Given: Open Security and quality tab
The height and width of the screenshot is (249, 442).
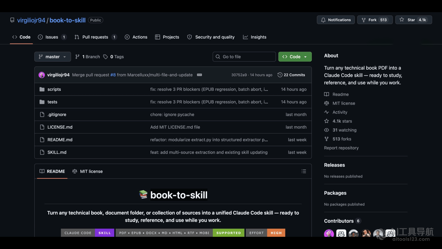Looking at the screenshot, I should click(211, 37).
